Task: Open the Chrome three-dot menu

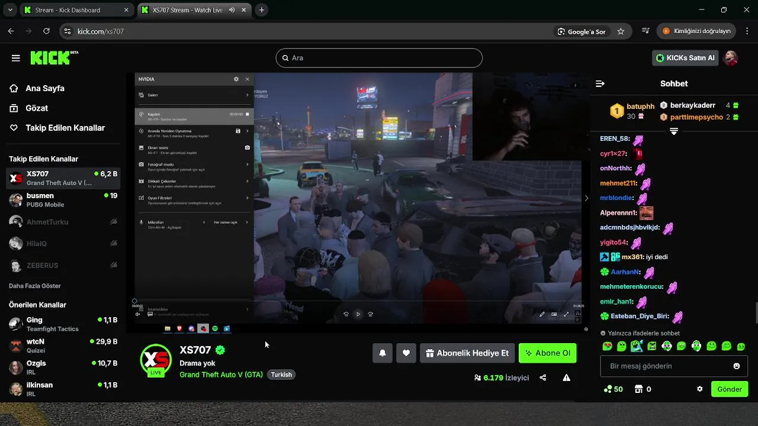Action: point(747,31)
